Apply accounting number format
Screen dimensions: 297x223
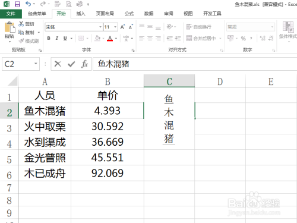230,37
